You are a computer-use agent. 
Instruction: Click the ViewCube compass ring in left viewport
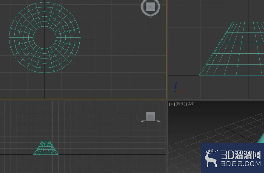click(150, 121)
